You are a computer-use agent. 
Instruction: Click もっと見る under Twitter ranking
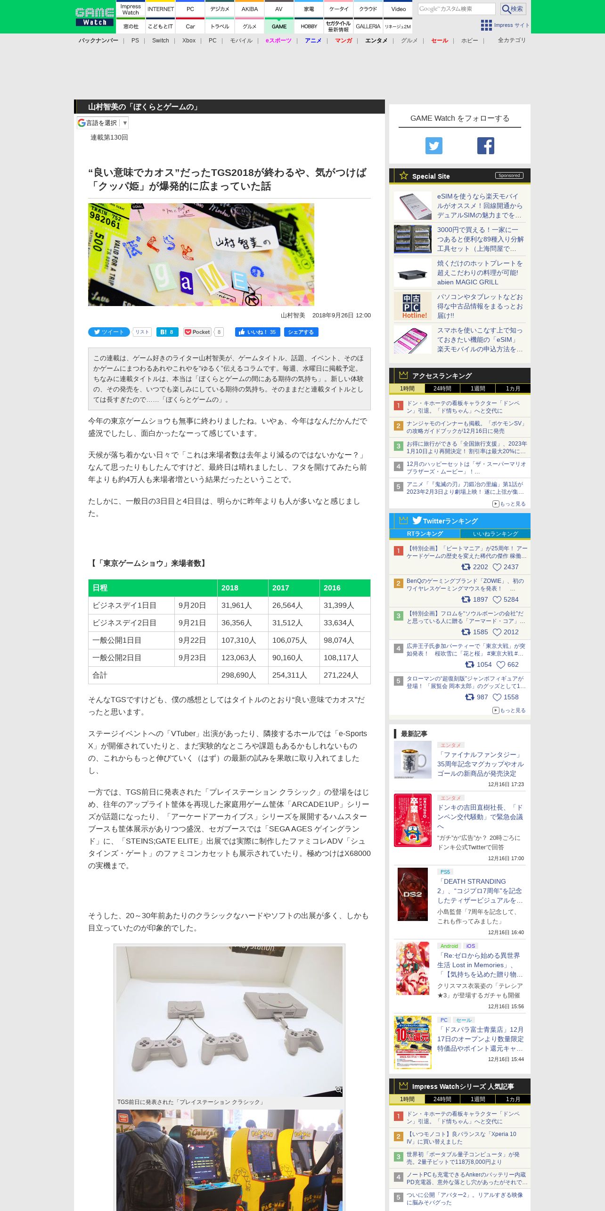pos(509,711)
